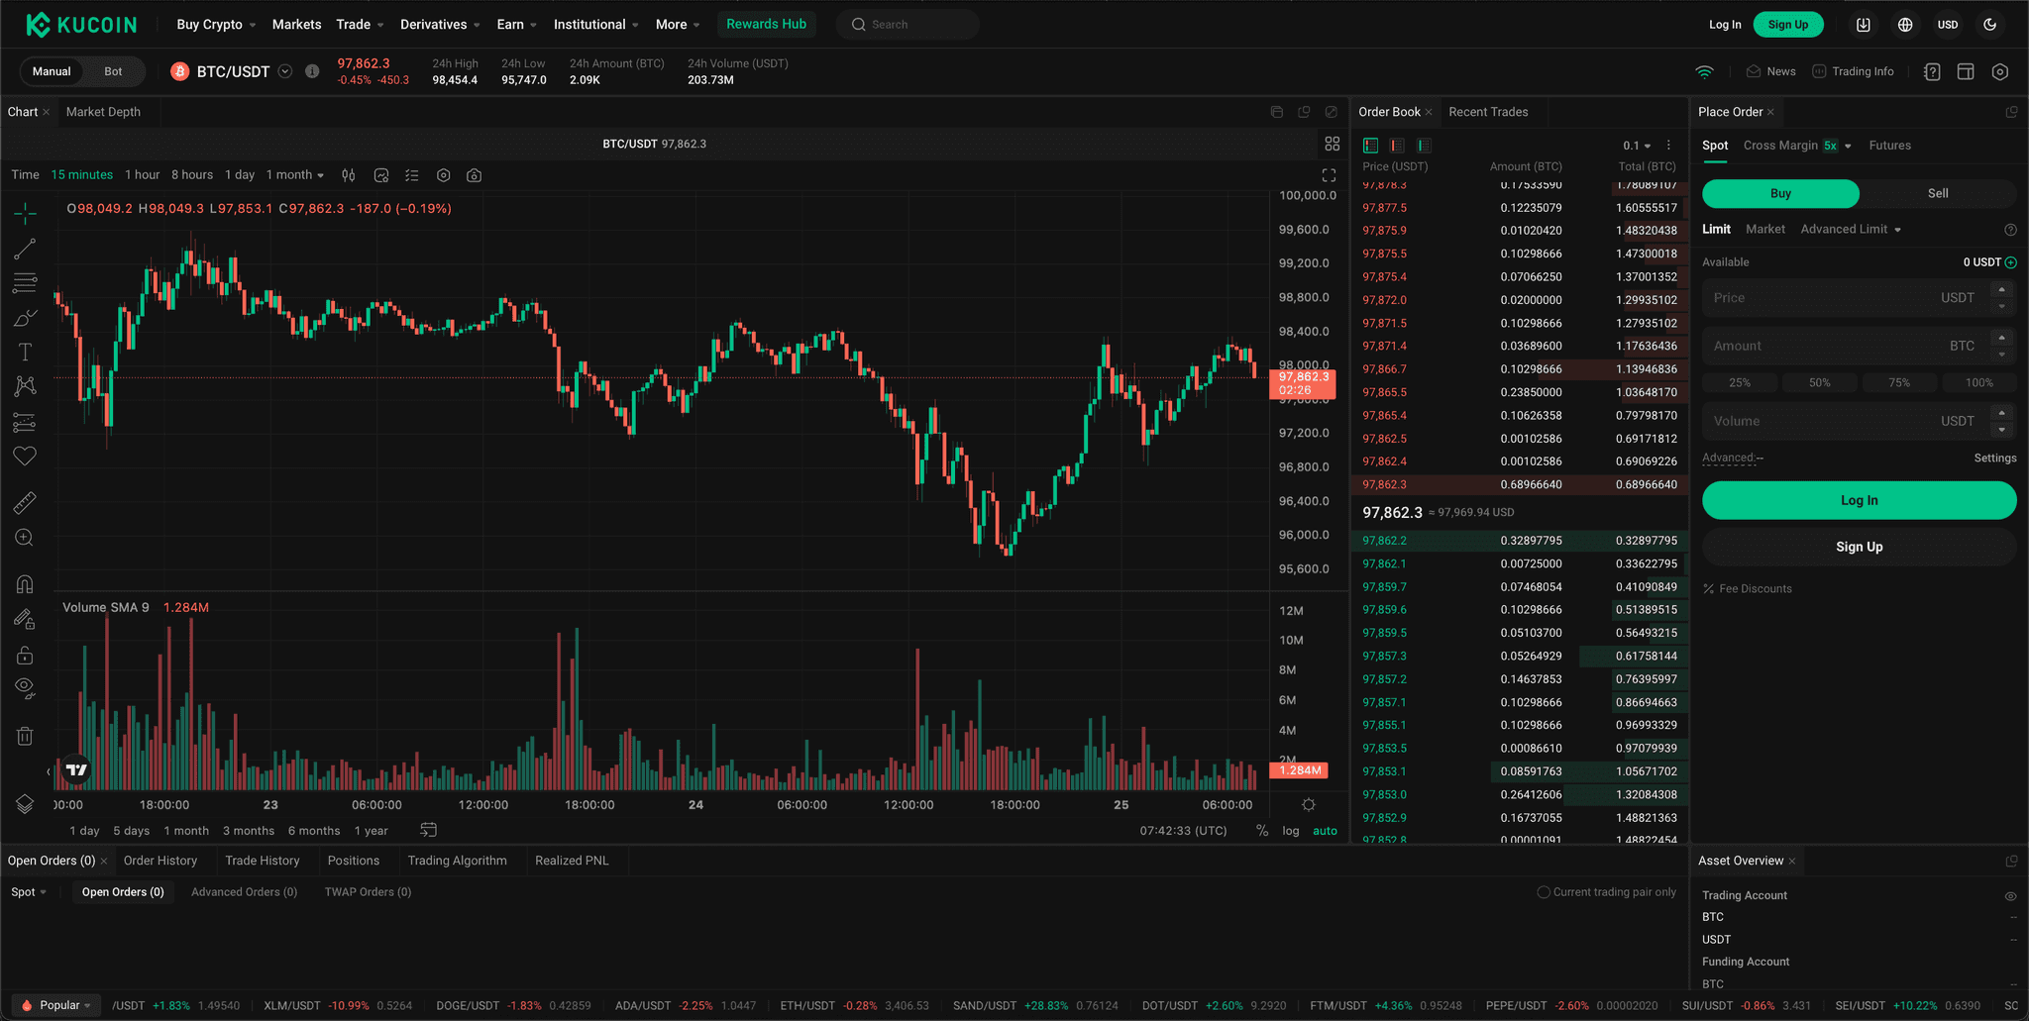Open the Rewards Hub
Image resolution: width=2029 pixels, height=1021 pixels.
(766, 23)
